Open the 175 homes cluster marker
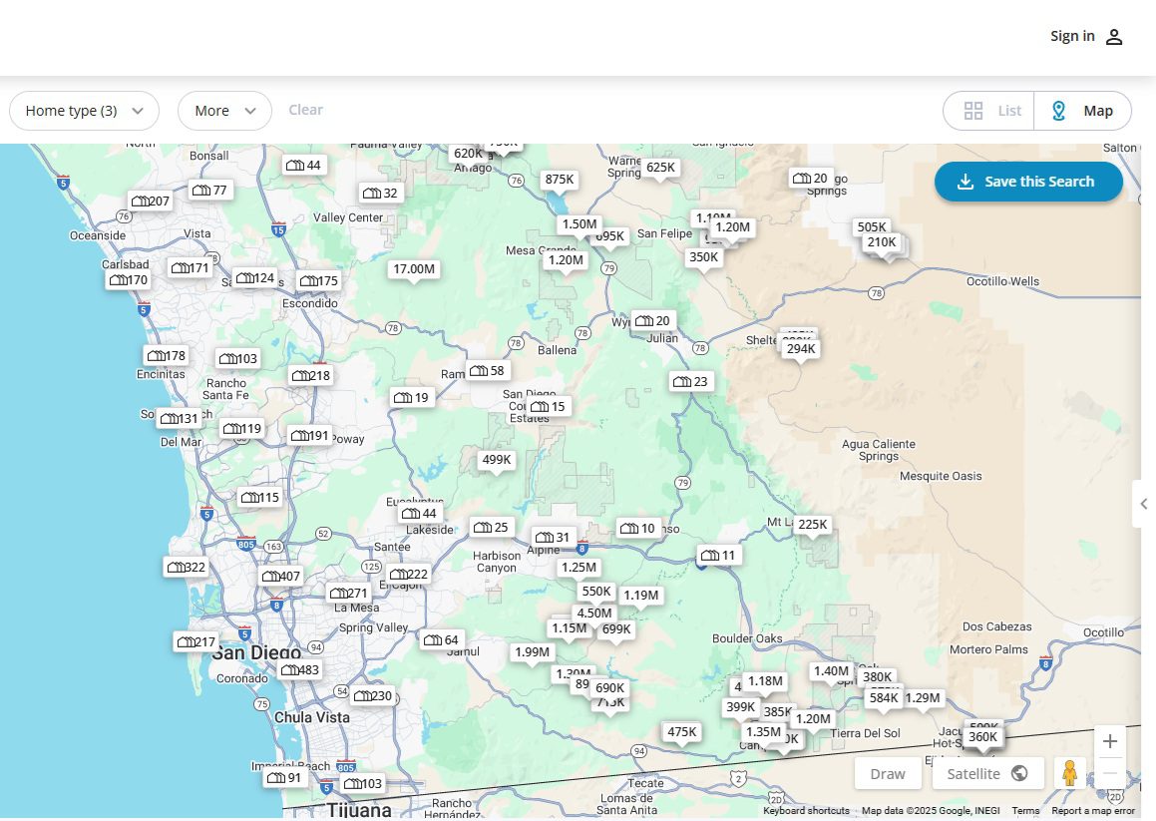Screen dimensions: 1156x821 [x=318, y=281]
